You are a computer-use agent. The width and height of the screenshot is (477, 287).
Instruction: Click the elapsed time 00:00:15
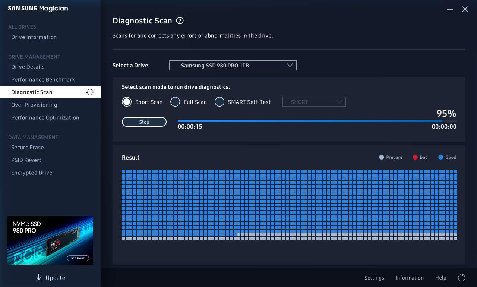pos(190,127)
